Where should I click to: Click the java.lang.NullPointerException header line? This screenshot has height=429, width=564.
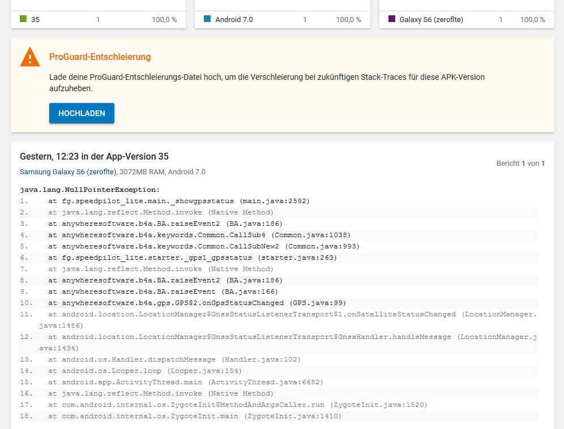90,190
